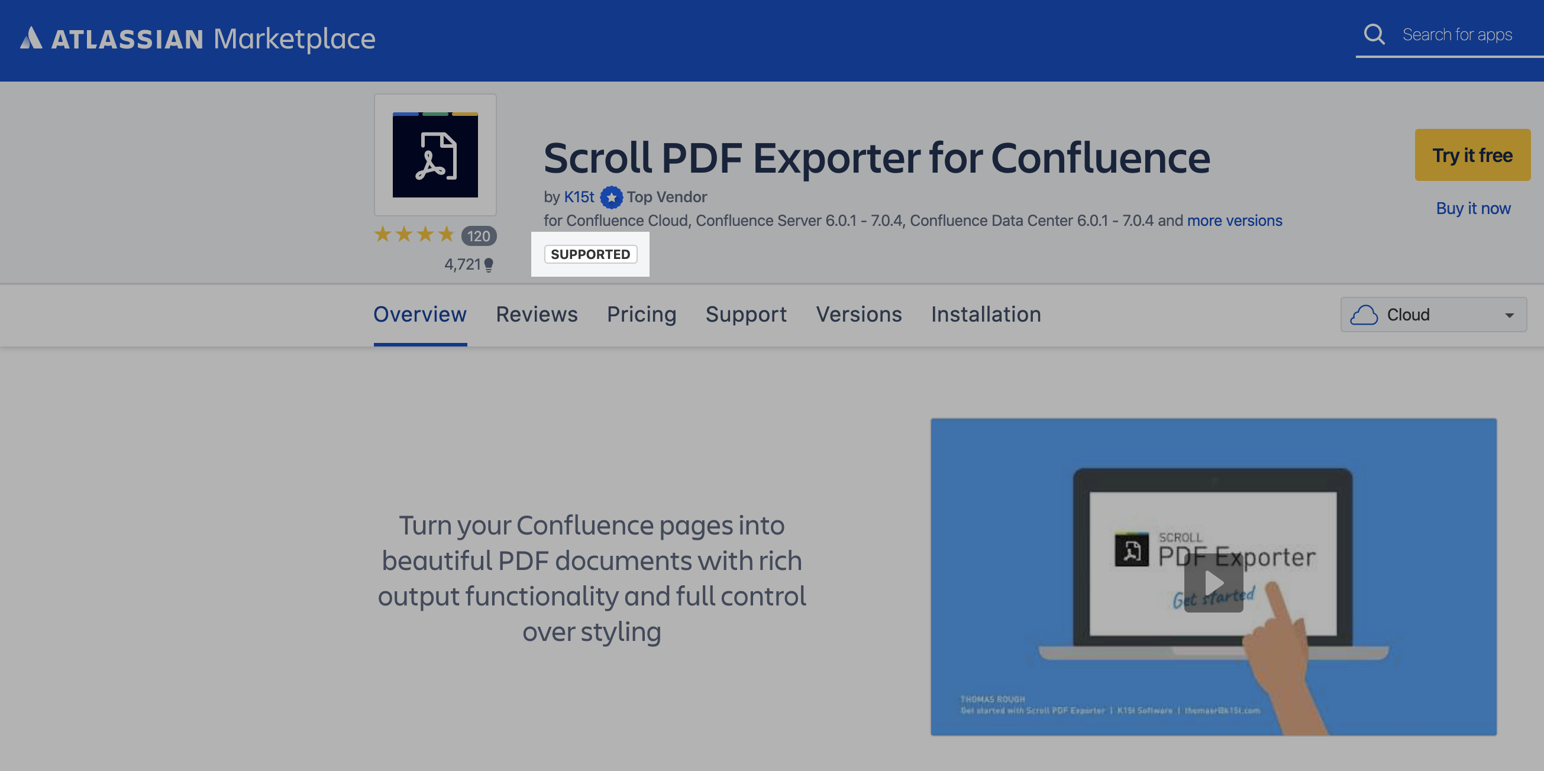
Task: Click the Scroll PDF Exporter for Confluence title
Action: click(x=877, y=158)
